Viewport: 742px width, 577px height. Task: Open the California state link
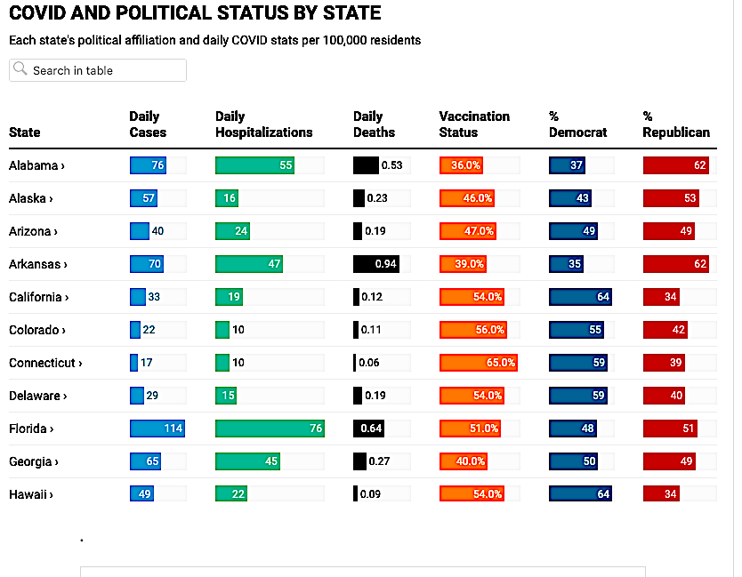pos(38,297)
